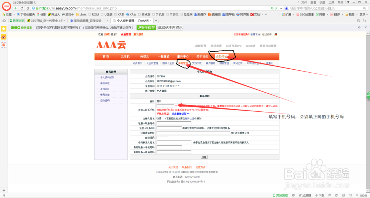The height and width of the screenshot is (198, 370).
Task: Open 跨屏浏览 in status bar
Action: point(280,195)
